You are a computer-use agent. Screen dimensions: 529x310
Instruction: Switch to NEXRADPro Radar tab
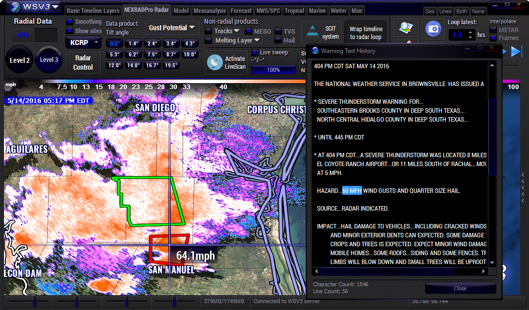point(147,10)
